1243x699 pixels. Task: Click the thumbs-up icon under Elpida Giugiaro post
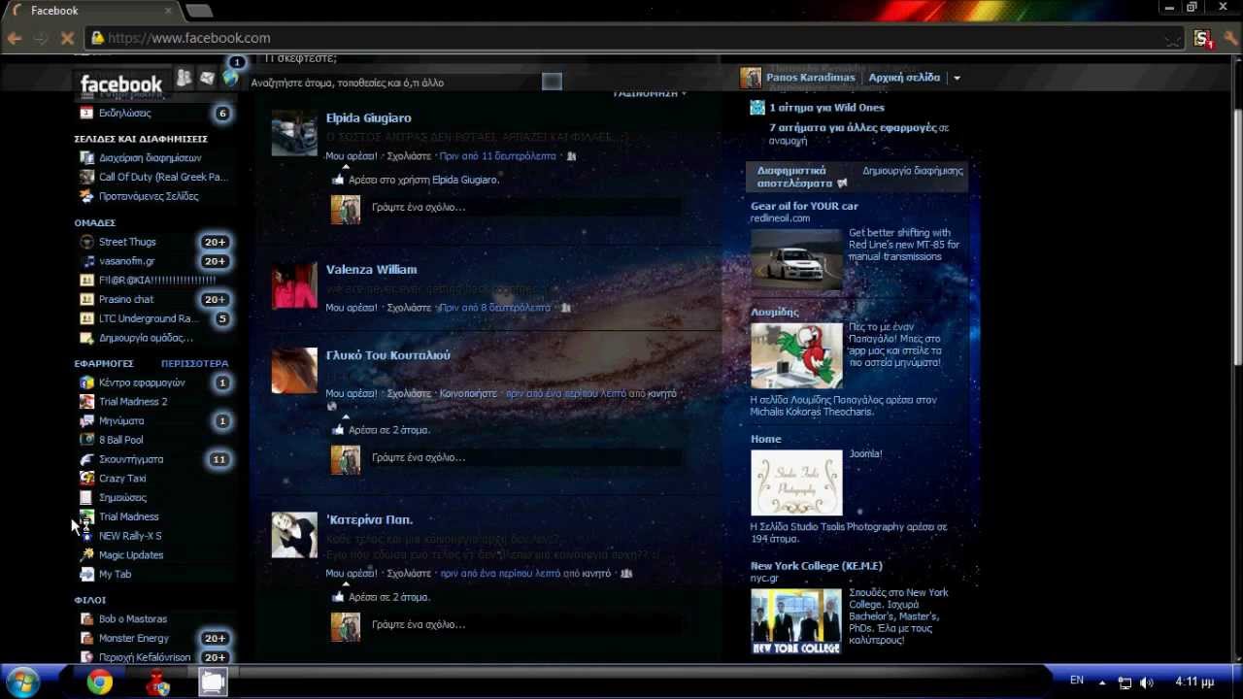(338, 180)
